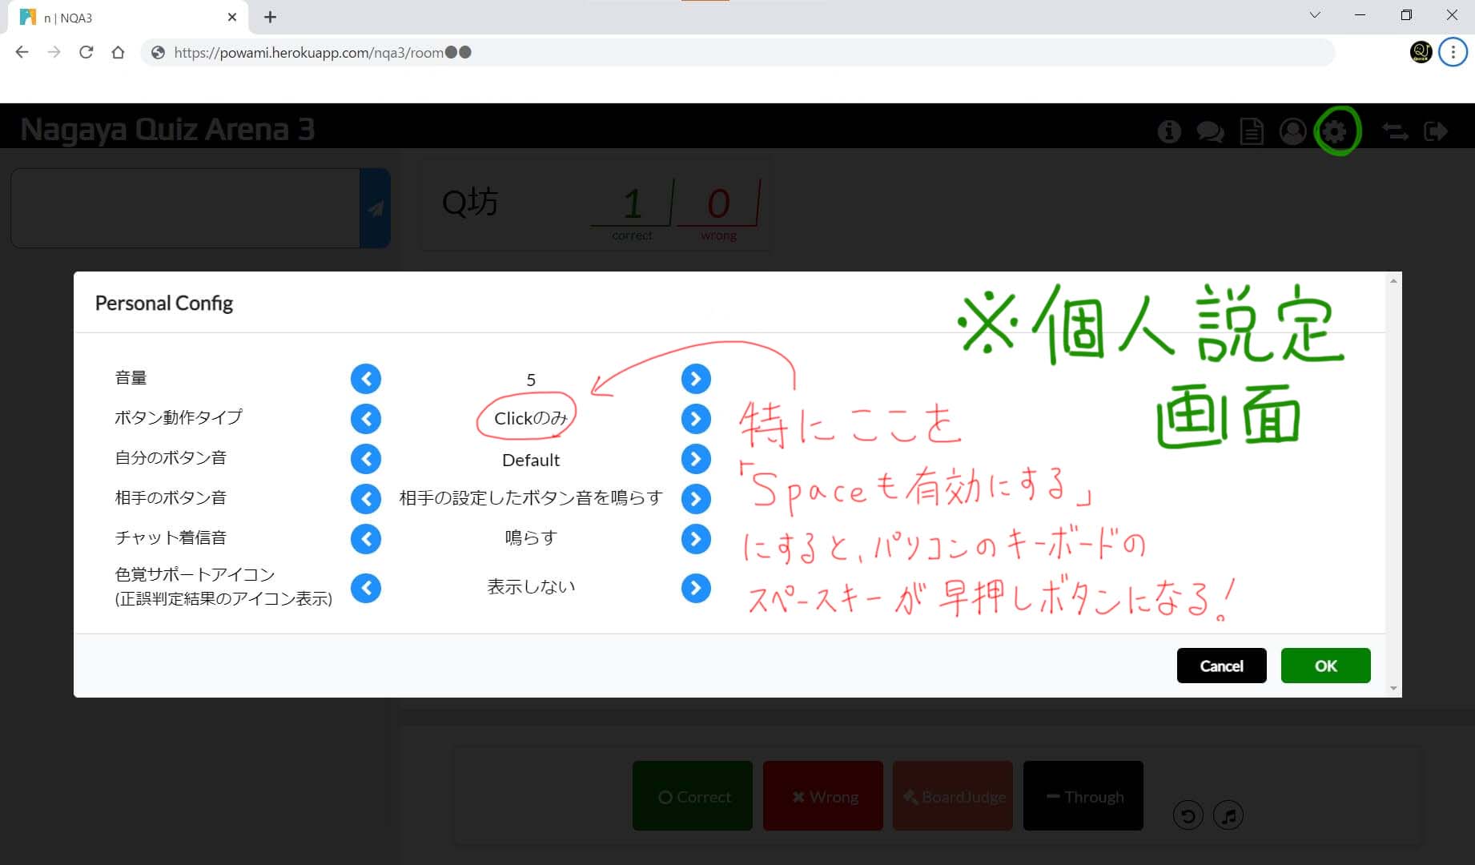Image resolution: width=1475 pixels, height=865 pixels.
Task: Click the exit room icon
Action: point(1436,131)
